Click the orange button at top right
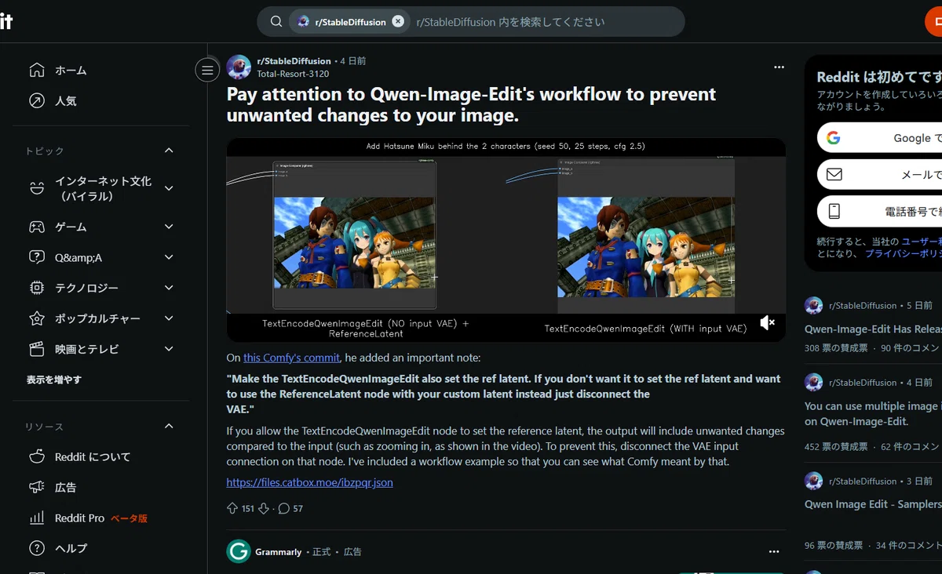Screen dimensions: 942x574 coord(934,22)
